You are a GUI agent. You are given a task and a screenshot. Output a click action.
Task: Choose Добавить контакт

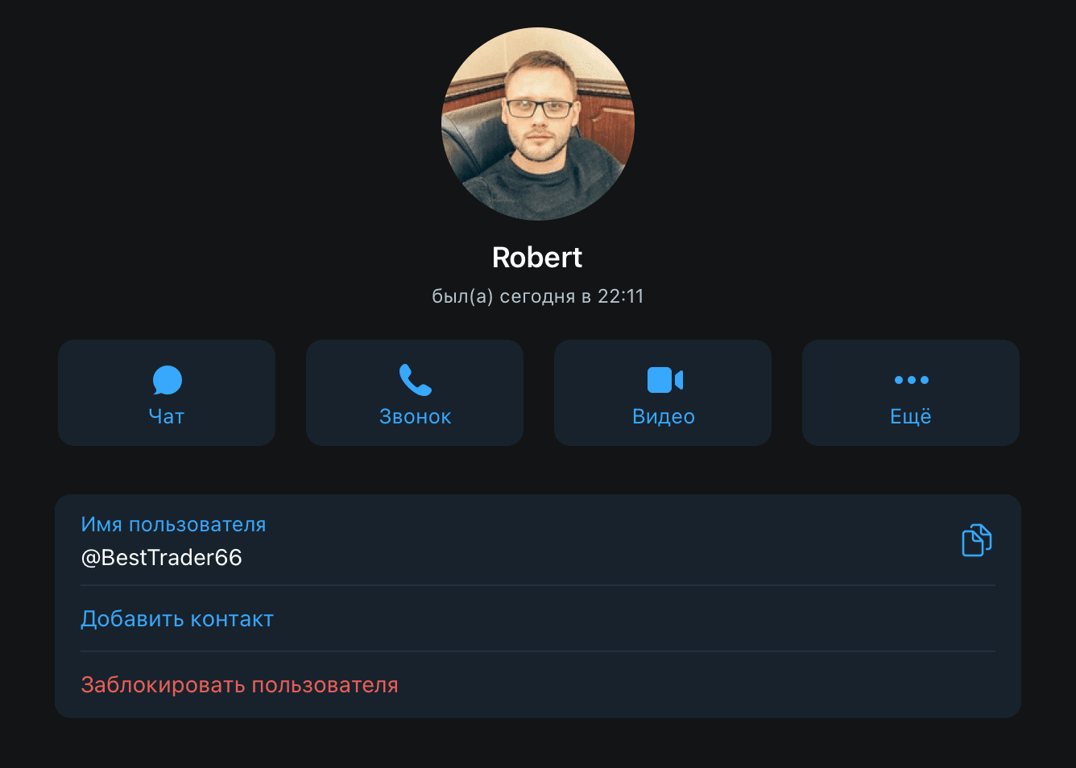coord(177,619)
